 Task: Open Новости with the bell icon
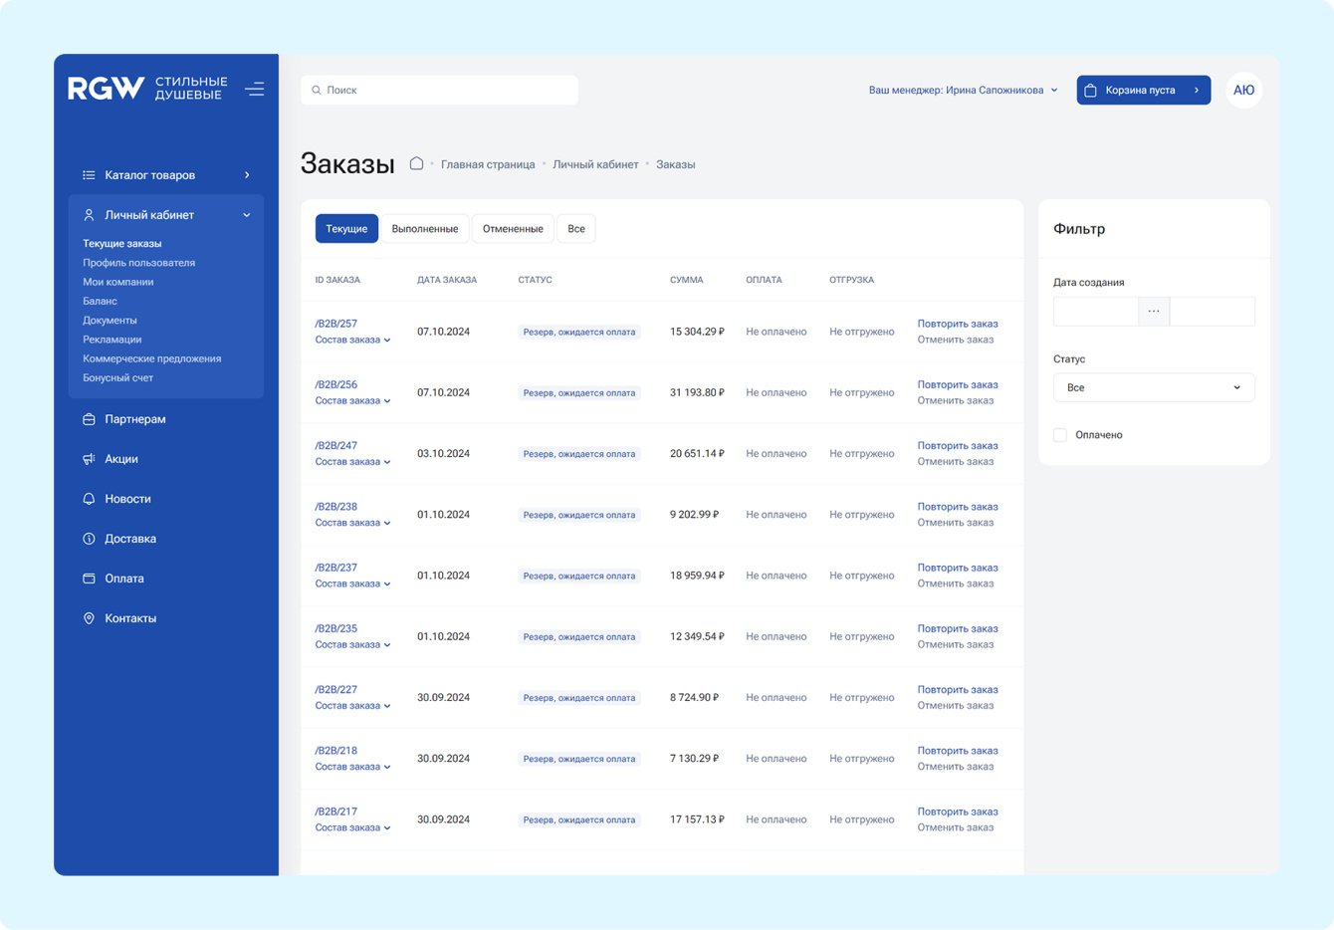click(89, 499)
